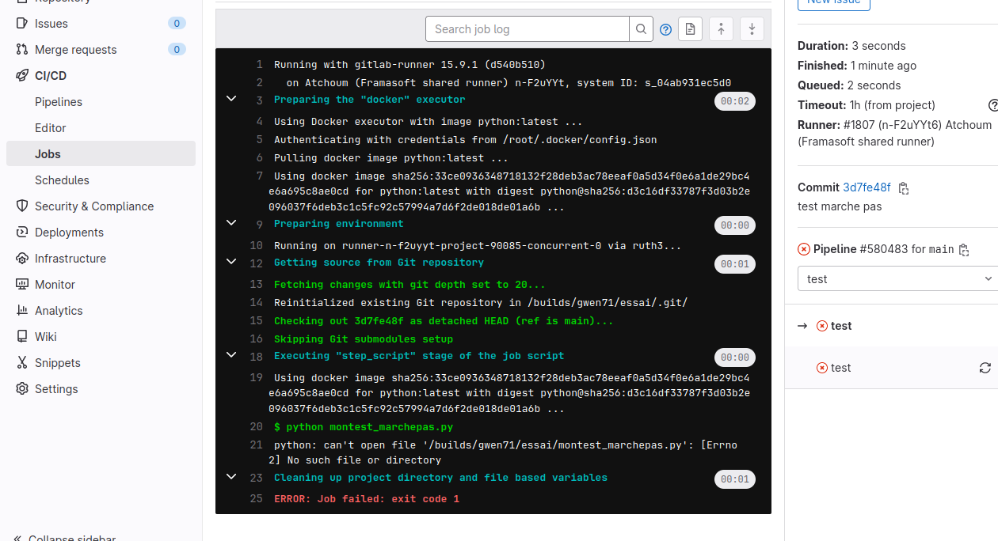Open the commit 3d7fe48f link
The width and height of the screenshot is (998, 541).
pos(867,187)
